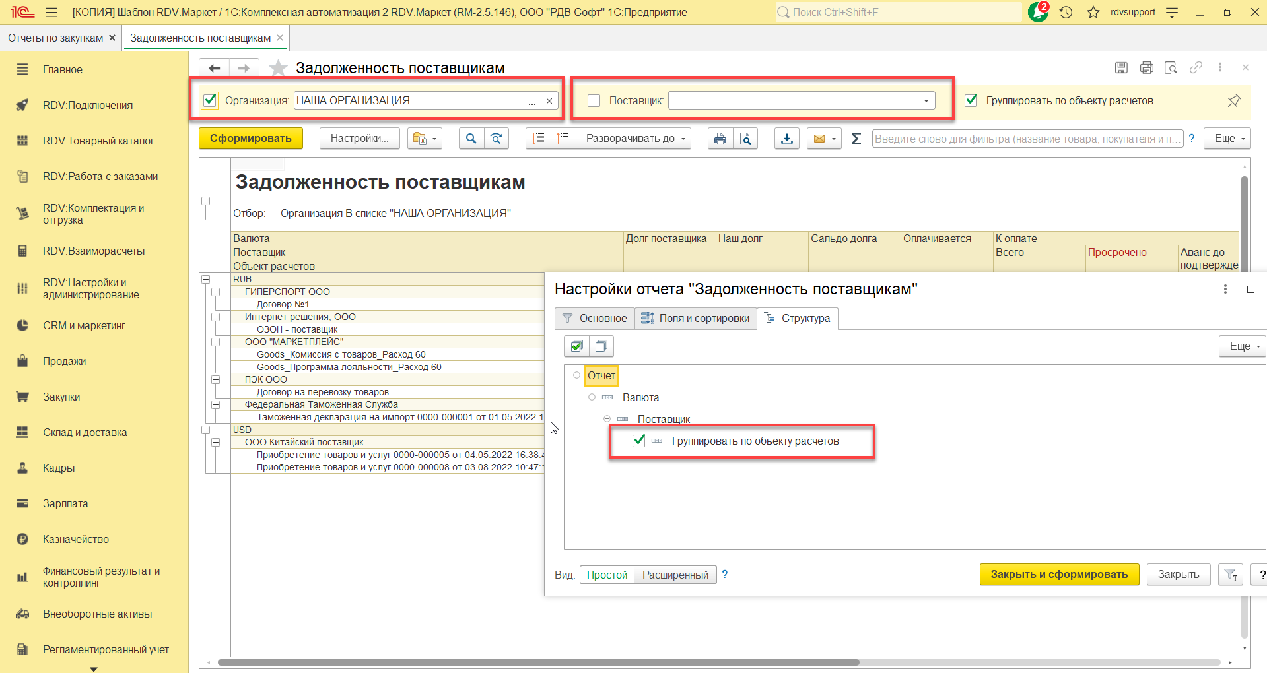Open notifications bell with badge

tap(1038, 12)
